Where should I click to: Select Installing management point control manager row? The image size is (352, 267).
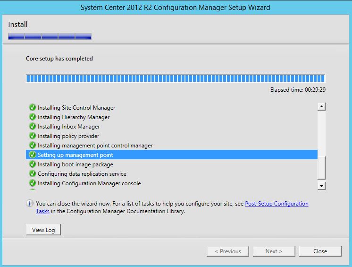172,145
